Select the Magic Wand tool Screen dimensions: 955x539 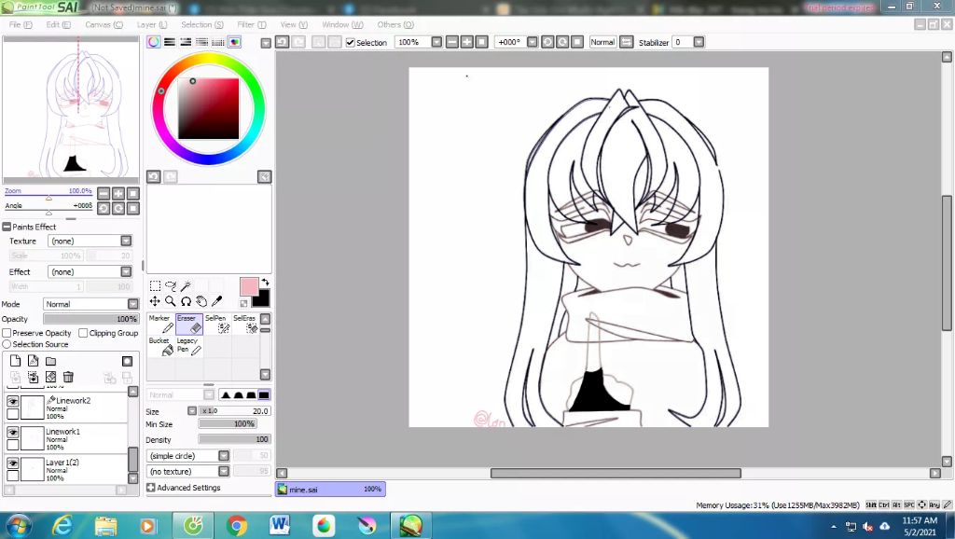coord(187,285)
